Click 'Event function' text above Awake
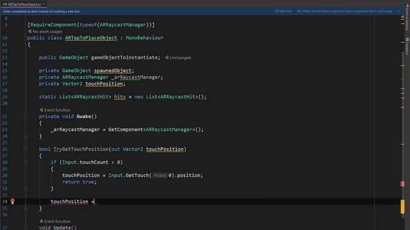This screenshot has height=230, width=410. [57, 110]
